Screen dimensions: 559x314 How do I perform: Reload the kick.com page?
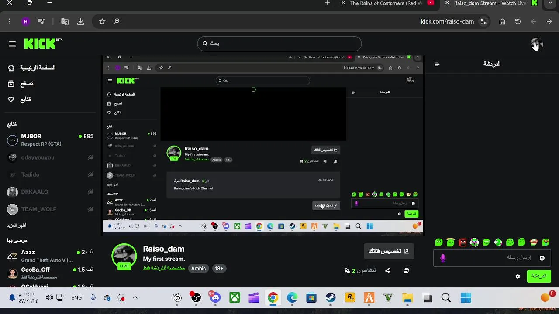[x=518, y=21]
